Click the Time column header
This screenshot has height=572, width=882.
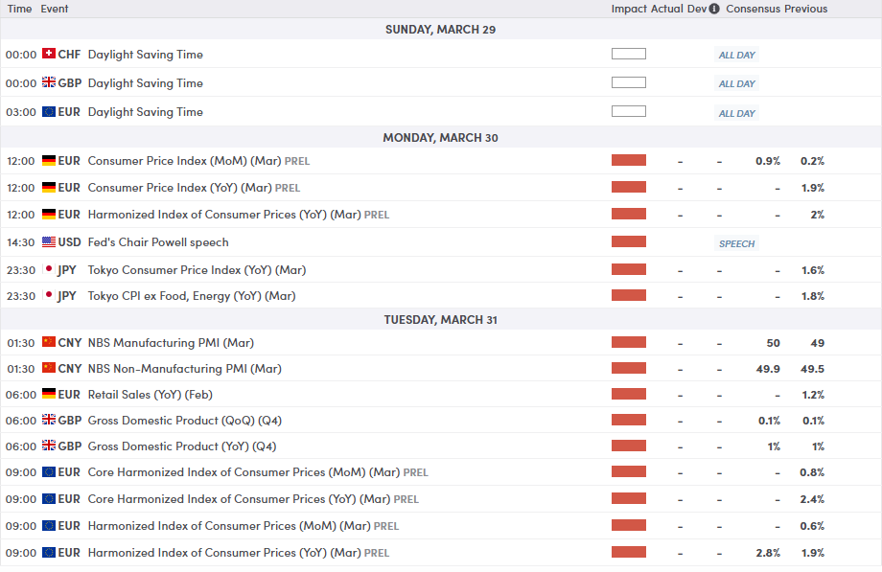click(x=19, y=9)
